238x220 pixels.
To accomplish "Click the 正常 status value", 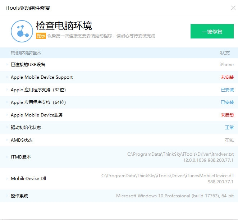I will click(x=229, y=128).
